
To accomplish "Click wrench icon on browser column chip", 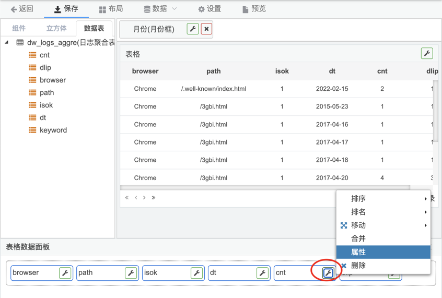I will click(x=65, y=273).
